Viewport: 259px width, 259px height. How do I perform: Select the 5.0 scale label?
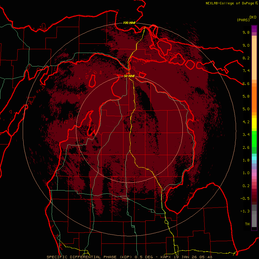[246, 109]
